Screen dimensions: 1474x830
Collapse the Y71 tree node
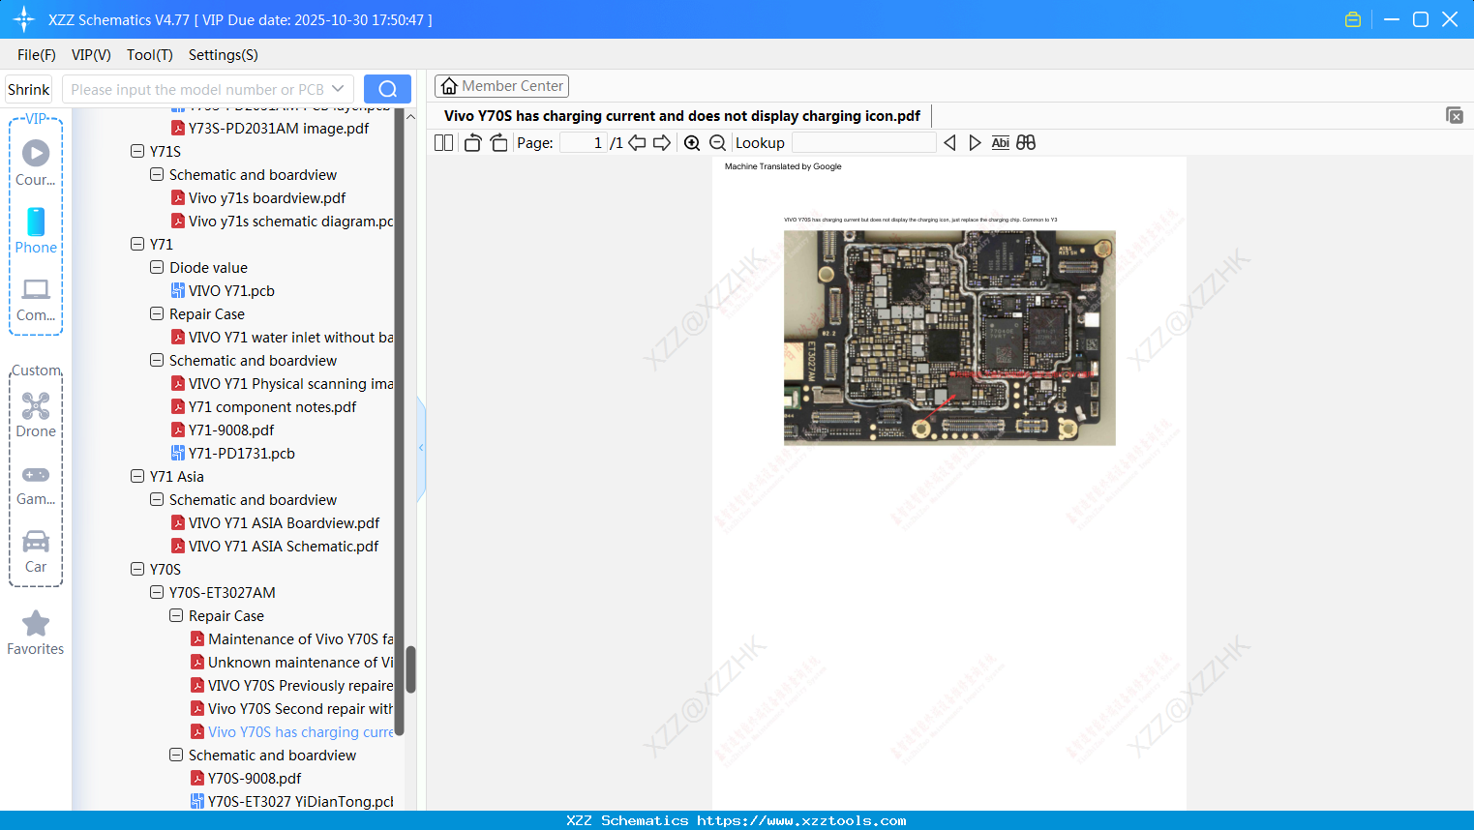point(137,244)
